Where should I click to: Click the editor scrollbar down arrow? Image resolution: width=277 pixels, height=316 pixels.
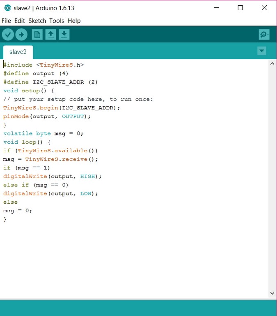click(x=272, y=293)
